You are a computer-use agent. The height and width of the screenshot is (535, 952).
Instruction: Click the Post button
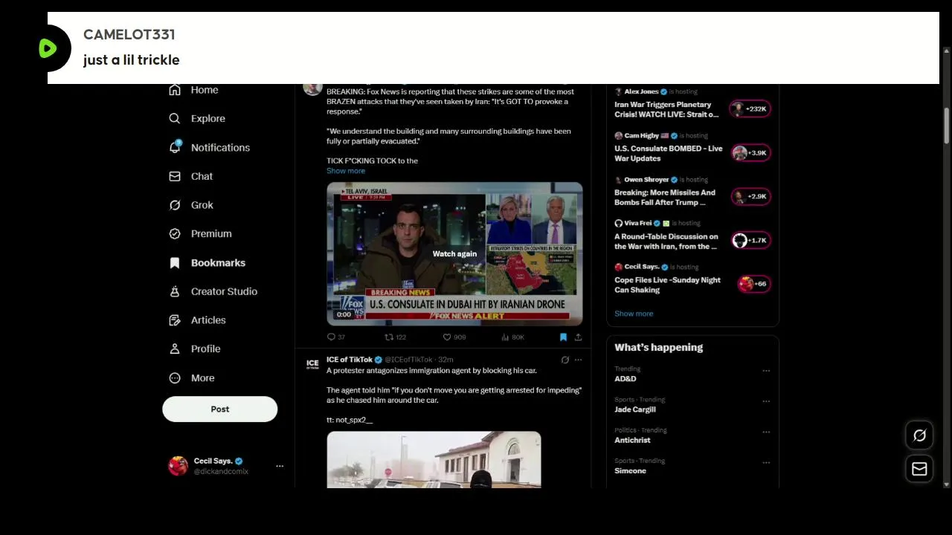[x=220, y=409]
